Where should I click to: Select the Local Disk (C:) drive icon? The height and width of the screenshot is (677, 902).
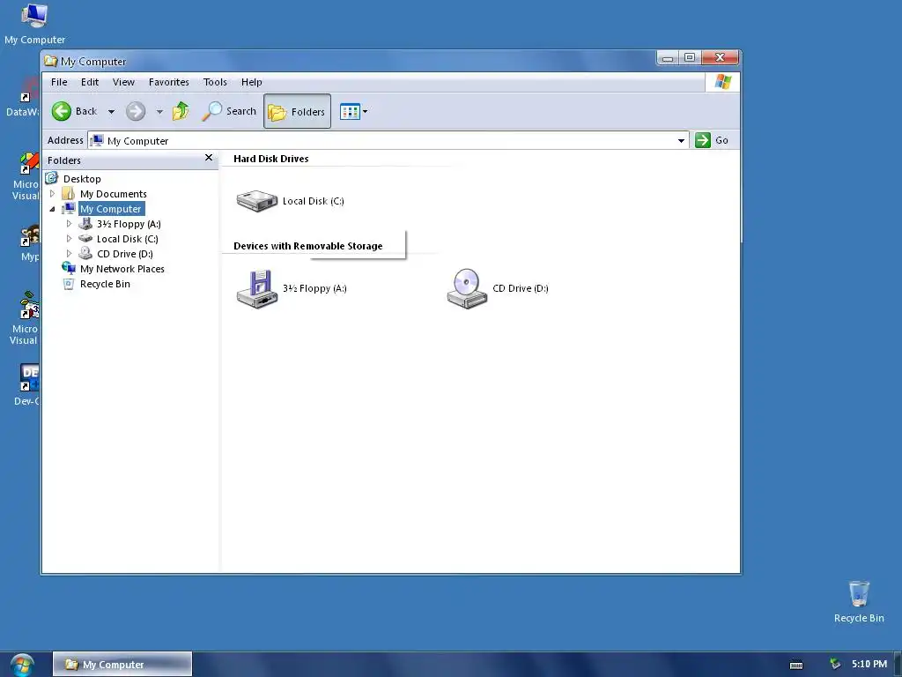(x=257, y=201)
